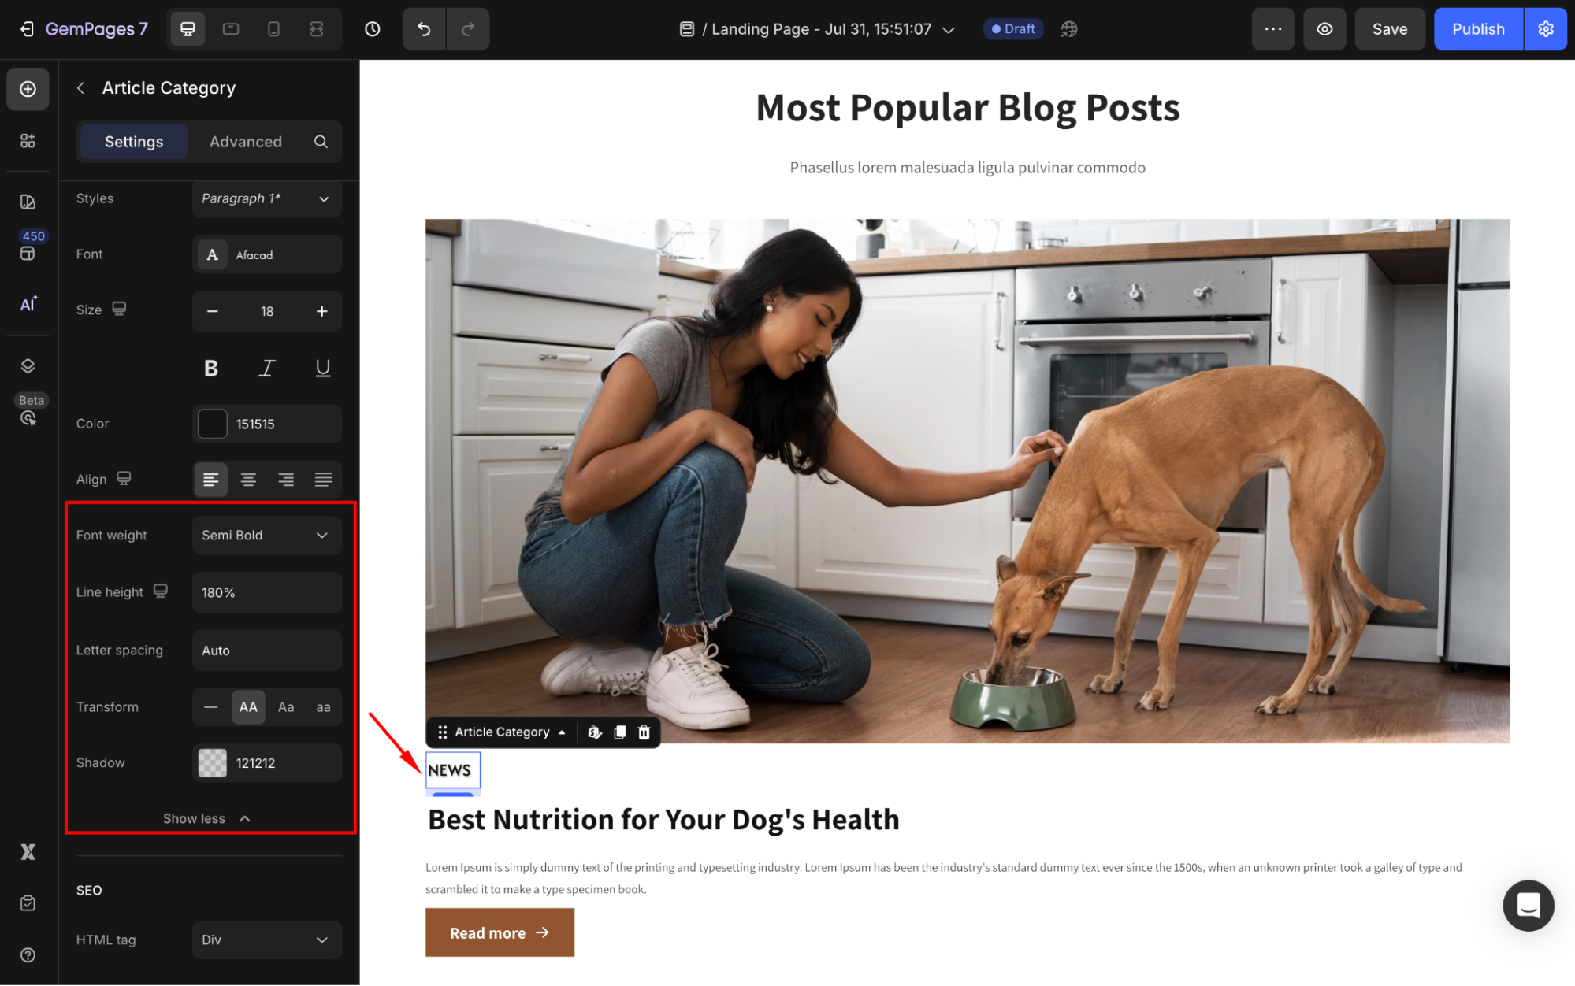
Task: Click the undo arrow icon
Action: coord(424,29)
